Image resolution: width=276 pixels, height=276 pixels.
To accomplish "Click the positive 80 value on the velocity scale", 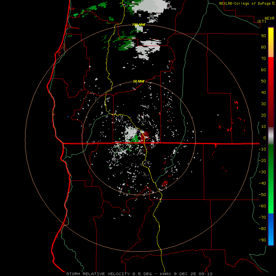I will coord(263,47).
